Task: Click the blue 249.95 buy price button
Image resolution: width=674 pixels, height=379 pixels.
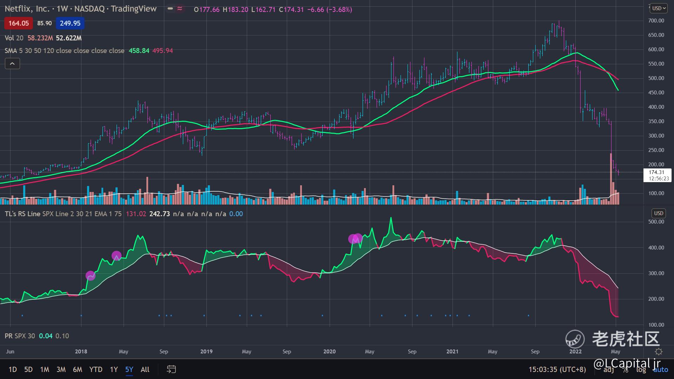Action: (70, 23)
